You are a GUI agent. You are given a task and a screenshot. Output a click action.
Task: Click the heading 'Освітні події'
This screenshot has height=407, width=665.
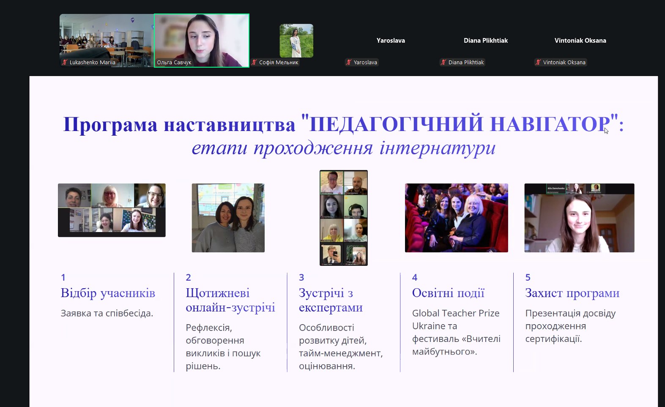448,293
